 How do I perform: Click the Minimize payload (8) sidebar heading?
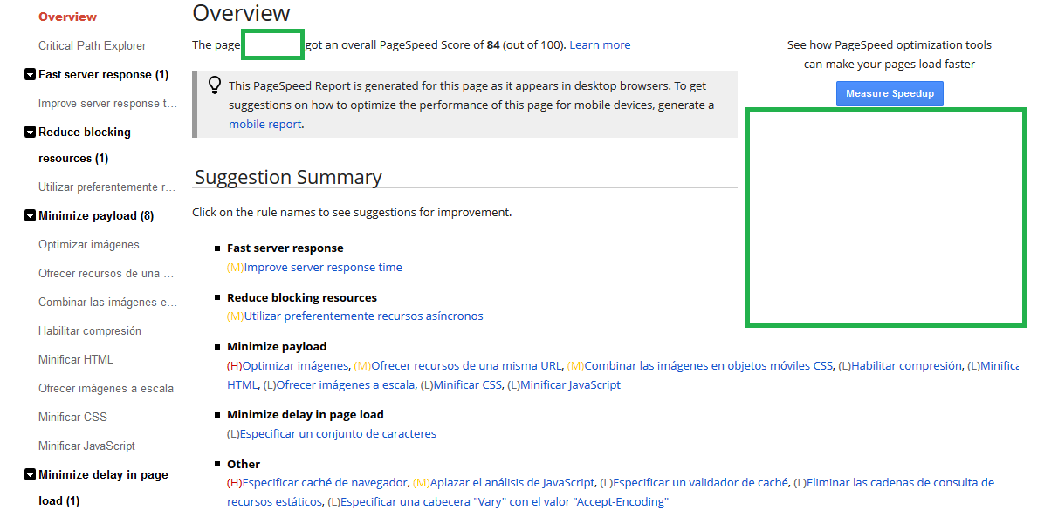click(96, 216)
